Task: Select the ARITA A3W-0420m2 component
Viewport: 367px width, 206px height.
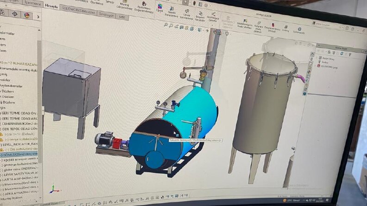Action: 19,179
